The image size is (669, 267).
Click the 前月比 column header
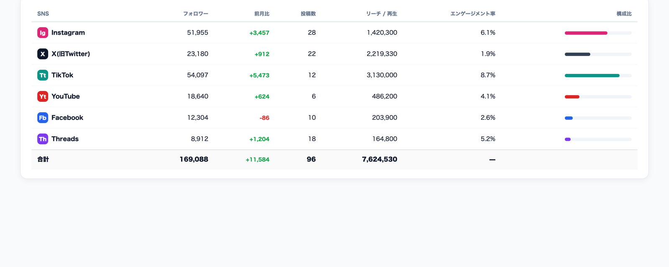click(x=262, y=14)
